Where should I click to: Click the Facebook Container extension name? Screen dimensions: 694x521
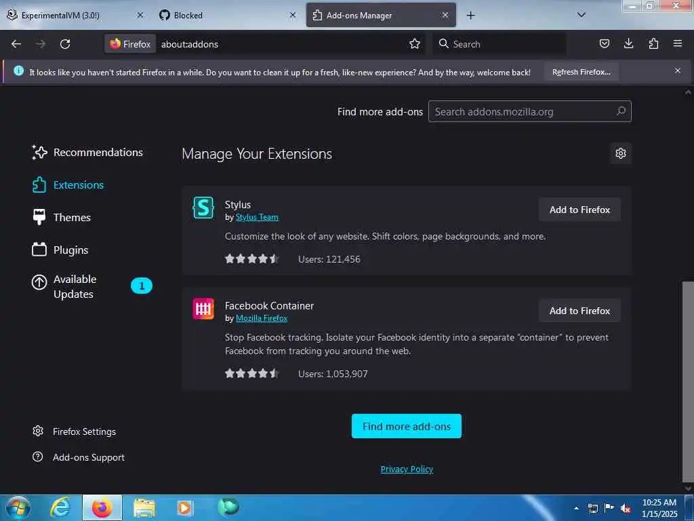click(269, 306)
